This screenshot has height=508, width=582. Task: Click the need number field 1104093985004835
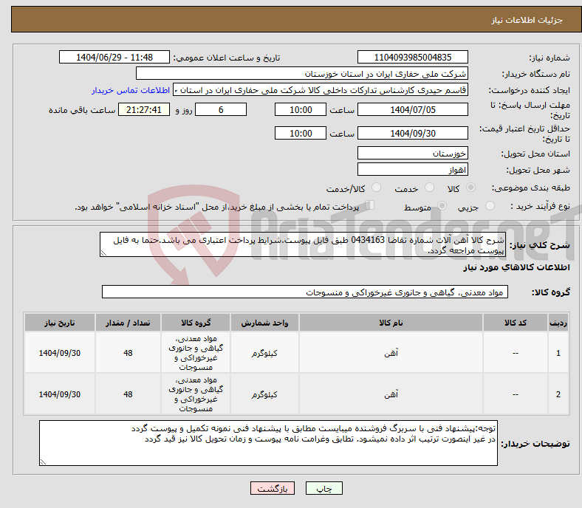coord(412,57)
